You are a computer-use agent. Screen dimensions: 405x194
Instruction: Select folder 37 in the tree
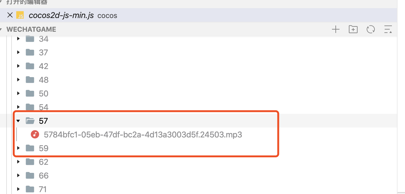coord(44,53)
